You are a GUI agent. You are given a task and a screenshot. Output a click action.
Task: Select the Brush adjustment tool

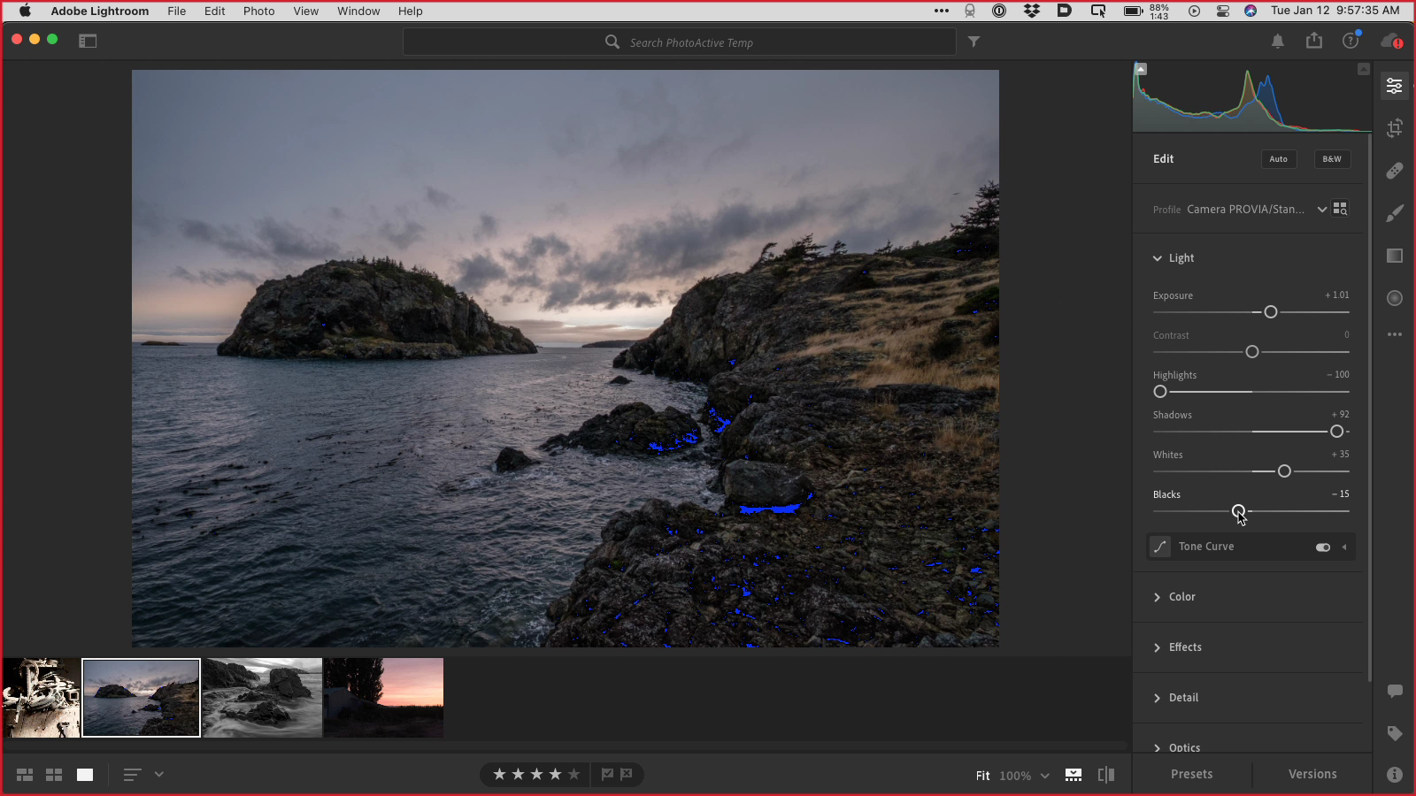click(x=1395, y=213)
